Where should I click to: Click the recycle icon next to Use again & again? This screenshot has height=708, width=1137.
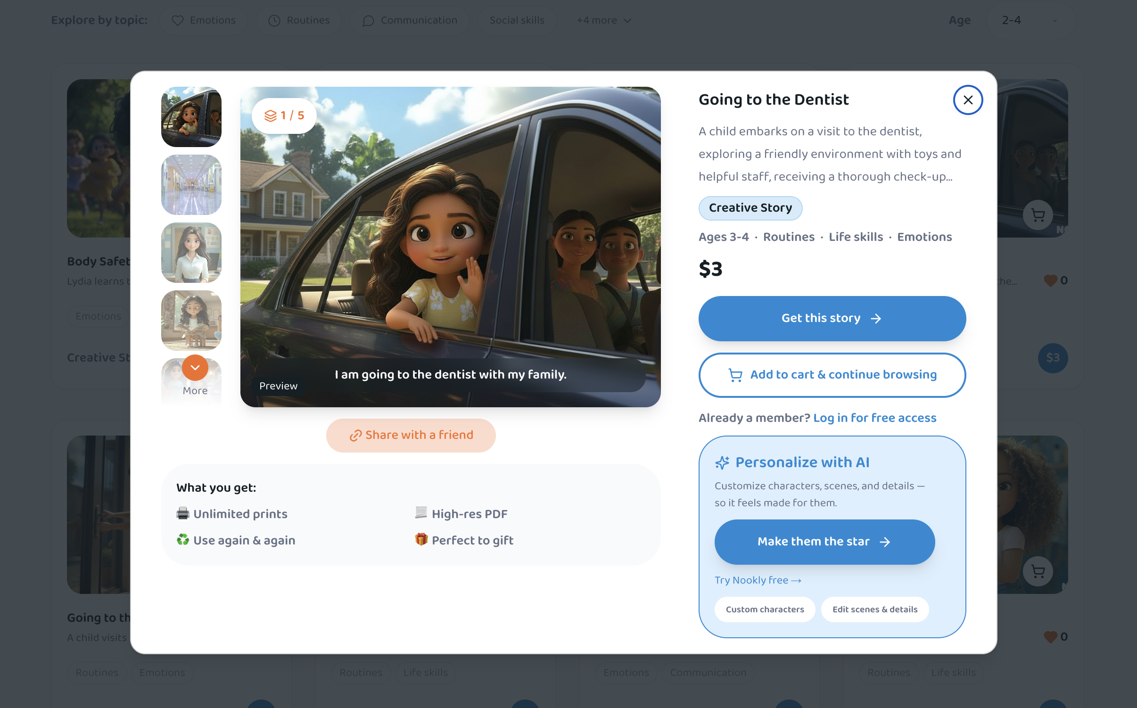click(182, 540)
